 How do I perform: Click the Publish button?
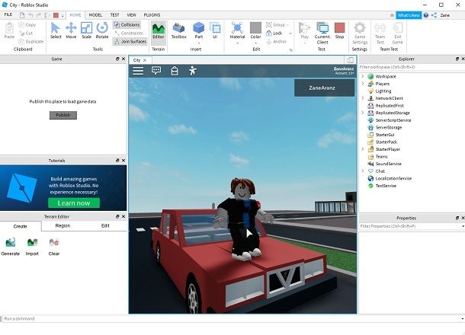[63, 115]
